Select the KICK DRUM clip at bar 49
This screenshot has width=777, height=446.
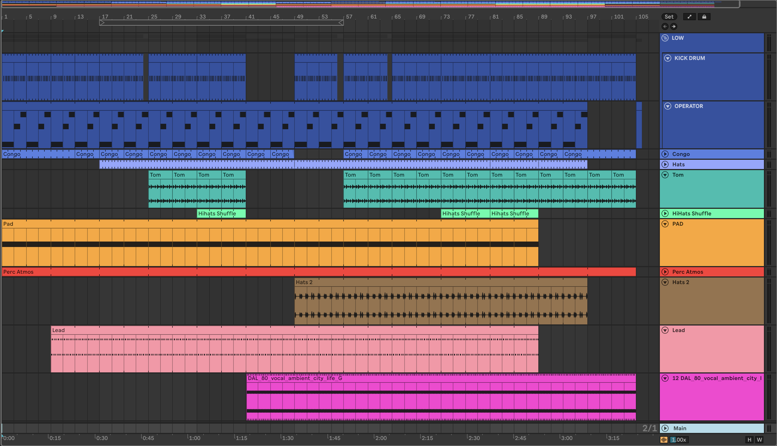pos(316,77)
